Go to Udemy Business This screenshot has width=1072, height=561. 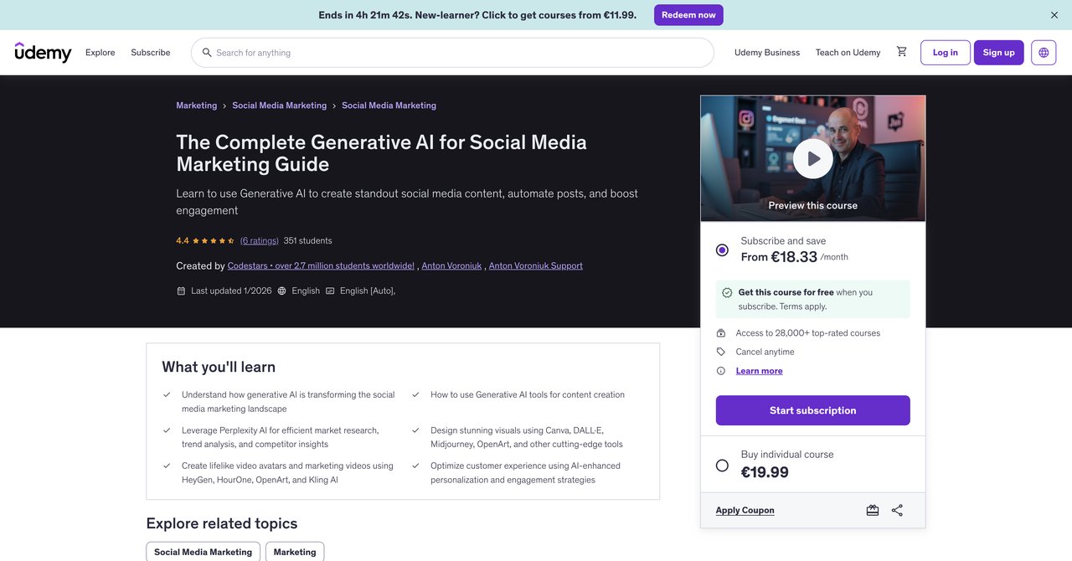pyautogui.click(x=767, y=53)
